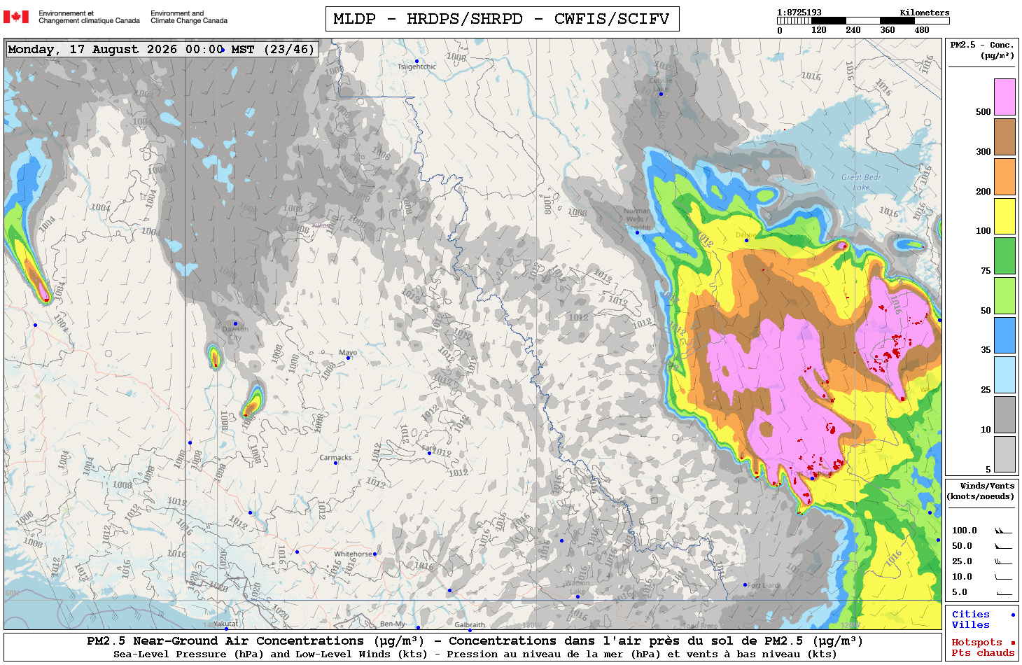
Task: Click the Great Bear Lake label
Action: pos(861,182)
